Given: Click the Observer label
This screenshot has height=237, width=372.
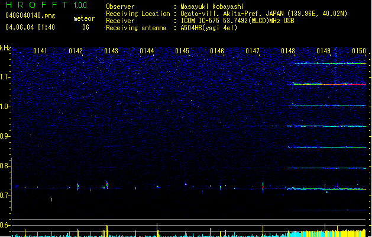Looking at the screenshot, I should coord(120,7).
